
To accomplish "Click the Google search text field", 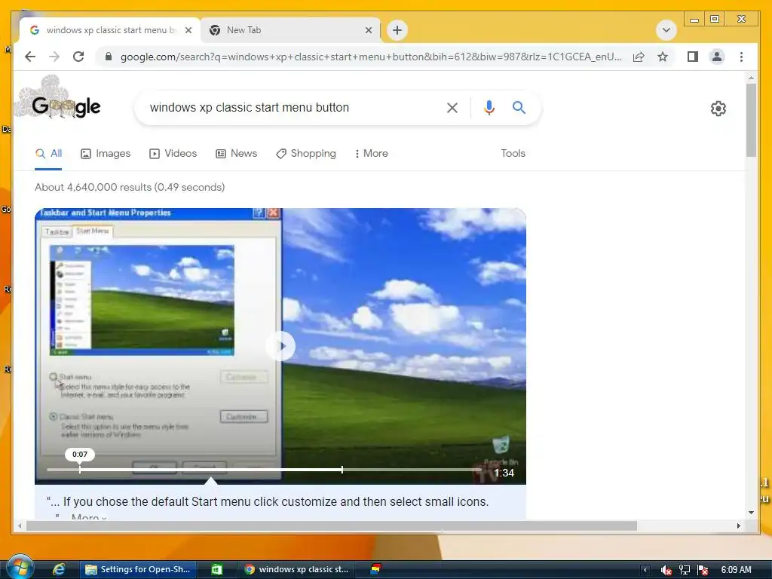I will (290, 107).
